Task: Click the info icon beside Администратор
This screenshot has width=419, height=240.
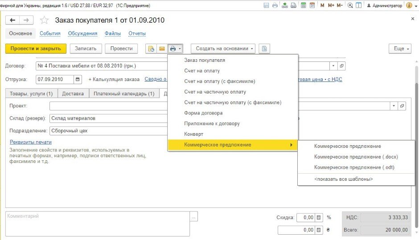Action: (x=410, y=6)
